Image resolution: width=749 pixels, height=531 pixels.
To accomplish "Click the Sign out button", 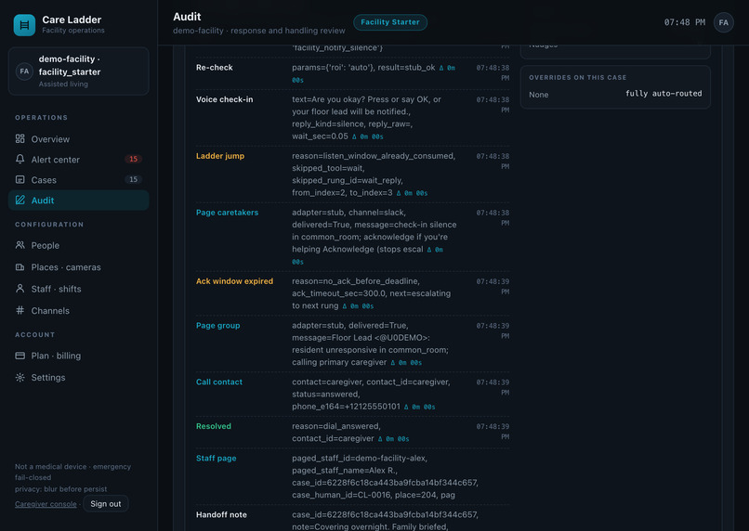I will [x=106, y=504].
